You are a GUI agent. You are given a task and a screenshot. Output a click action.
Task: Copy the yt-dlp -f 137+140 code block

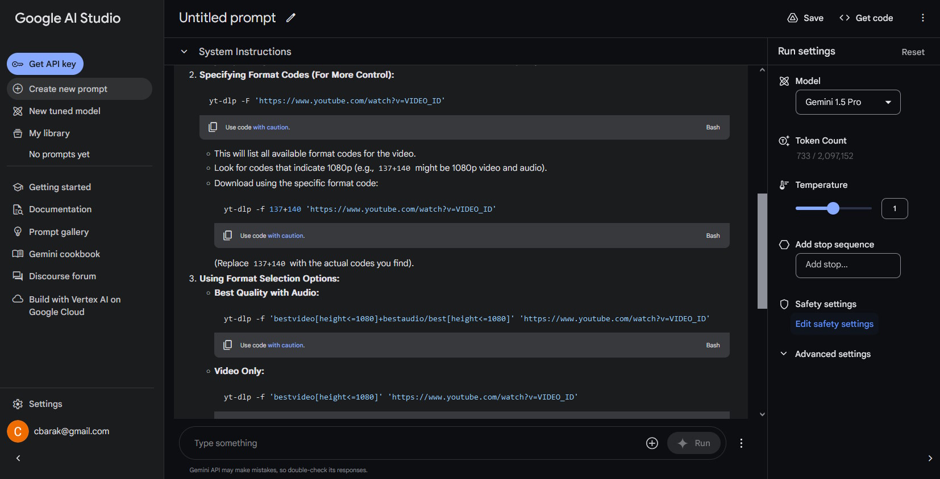227,235
